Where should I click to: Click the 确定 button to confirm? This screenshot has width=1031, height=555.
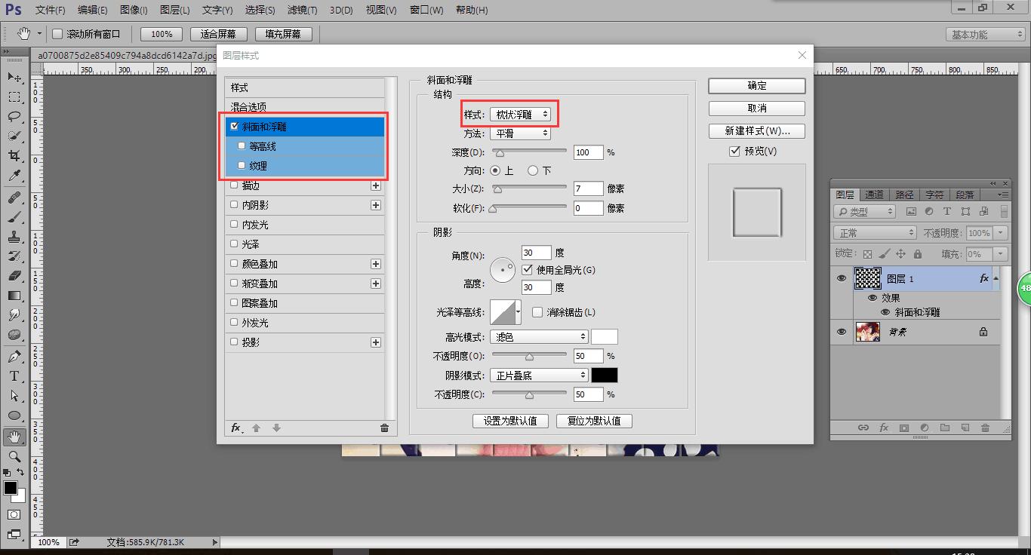click(756, 85)
